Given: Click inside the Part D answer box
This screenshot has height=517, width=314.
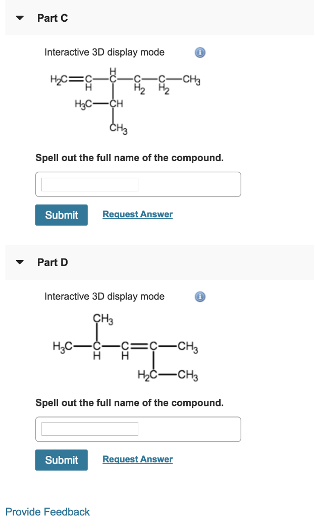Looking at the screenshot, I should pos(89,429).
